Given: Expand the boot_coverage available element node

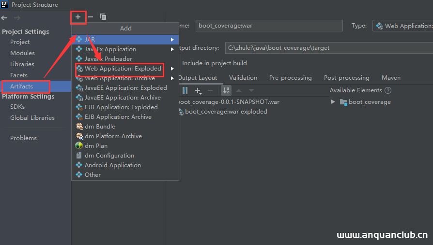Looking at the screenshot, I should pos(333,102).
